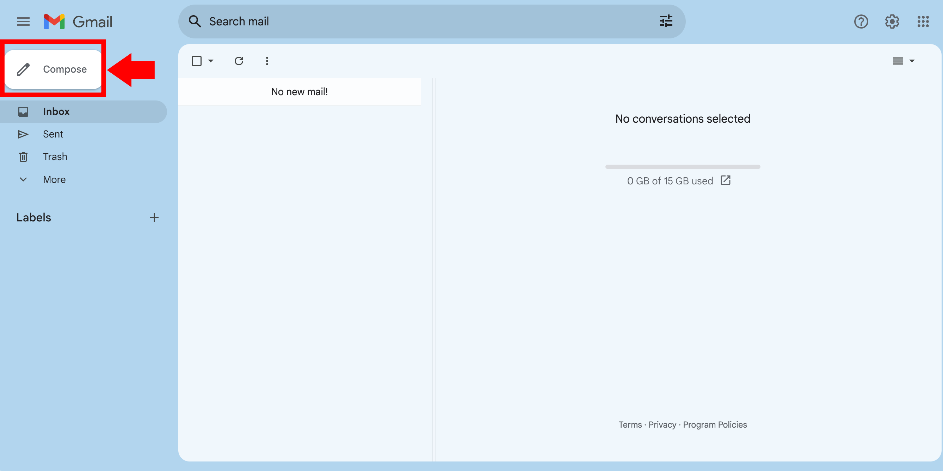Open the Privacy link
943x471 pixels.
[662, 424]
